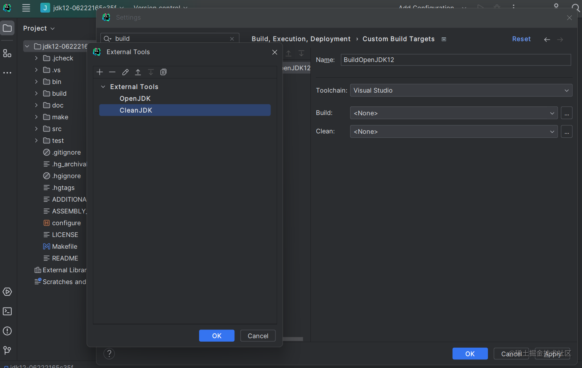Collapse the External Tools group
Image resolution: width=582 pixels, height=368 pixels.
point(103,87)
